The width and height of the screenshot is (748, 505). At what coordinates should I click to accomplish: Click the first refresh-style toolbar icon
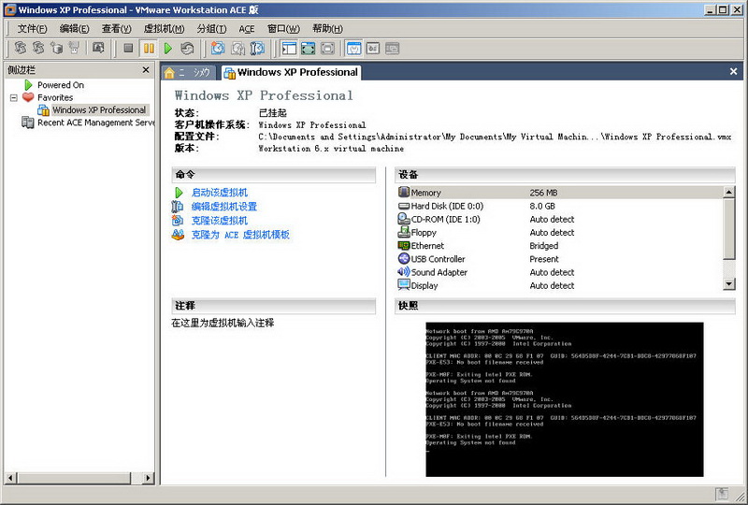pos(20,48)
